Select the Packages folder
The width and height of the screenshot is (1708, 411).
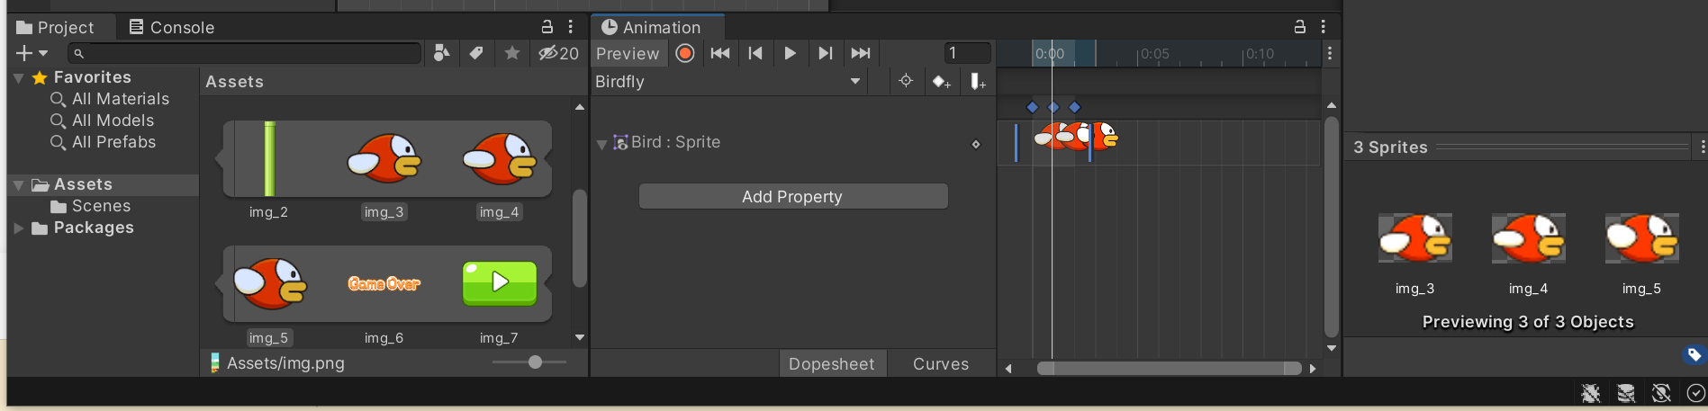(83, 228)
